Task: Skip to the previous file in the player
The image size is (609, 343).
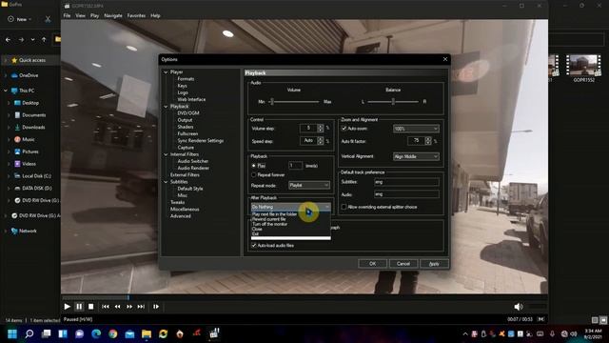Action: point(106,307)
